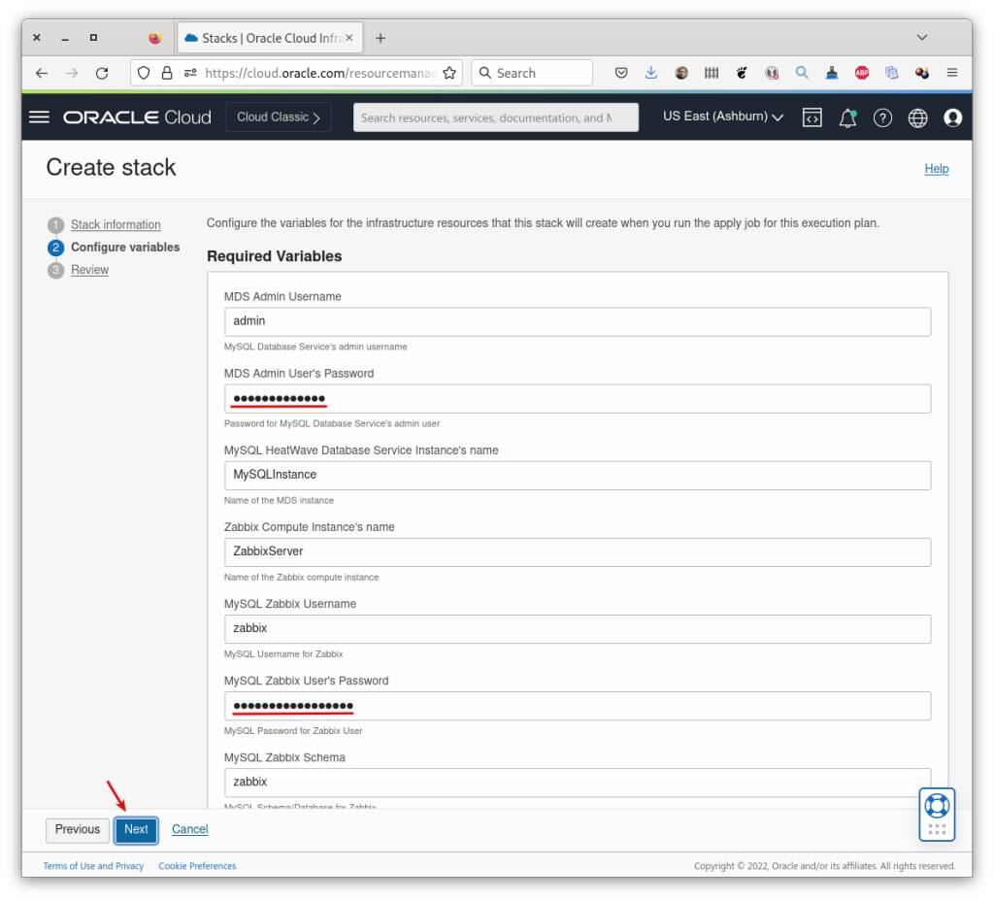The height and width of the screenshot is (901, 994).
Task: Cancel the stack creation
Action: [189, 829]
